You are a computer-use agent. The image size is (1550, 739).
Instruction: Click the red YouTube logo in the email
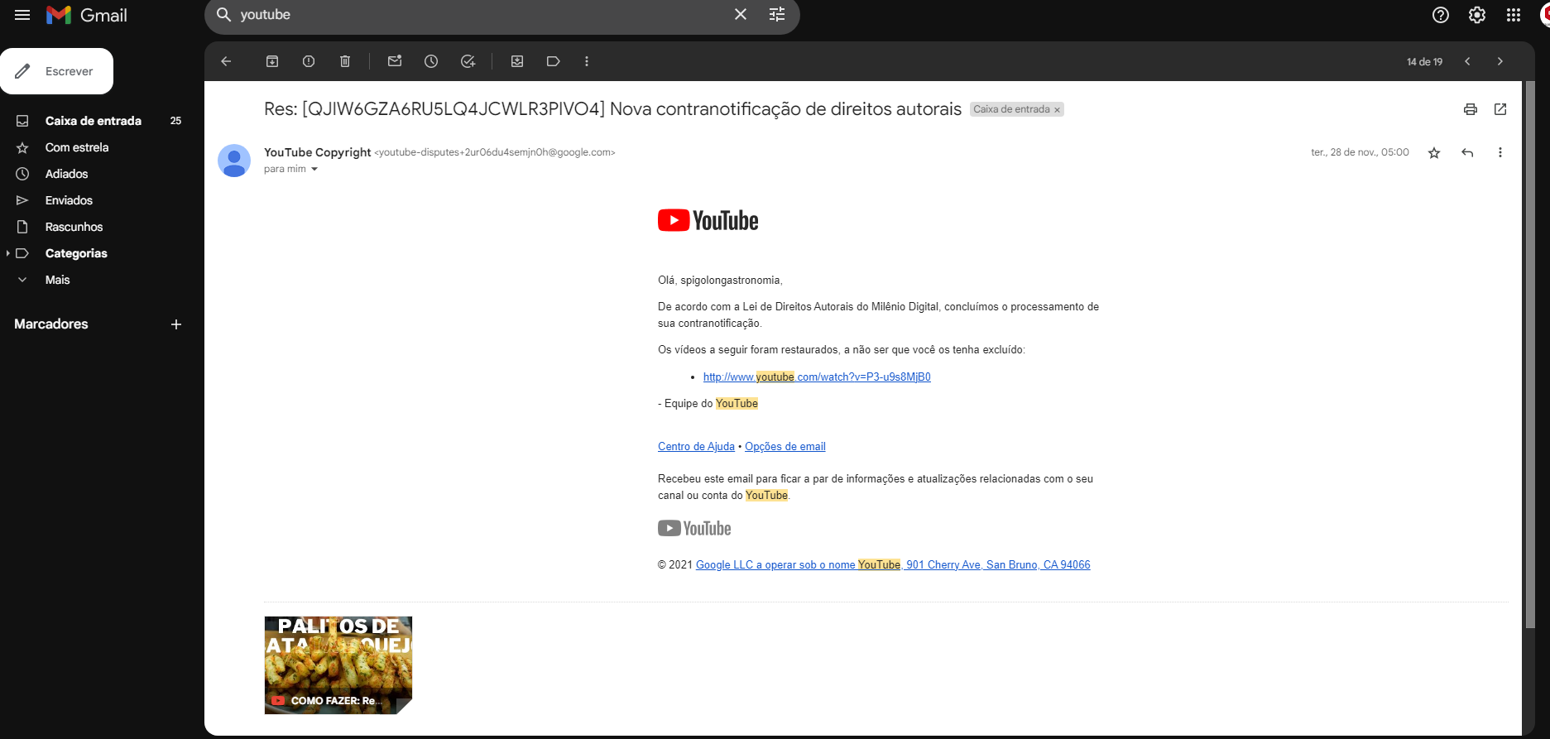(x=708, y=220)
